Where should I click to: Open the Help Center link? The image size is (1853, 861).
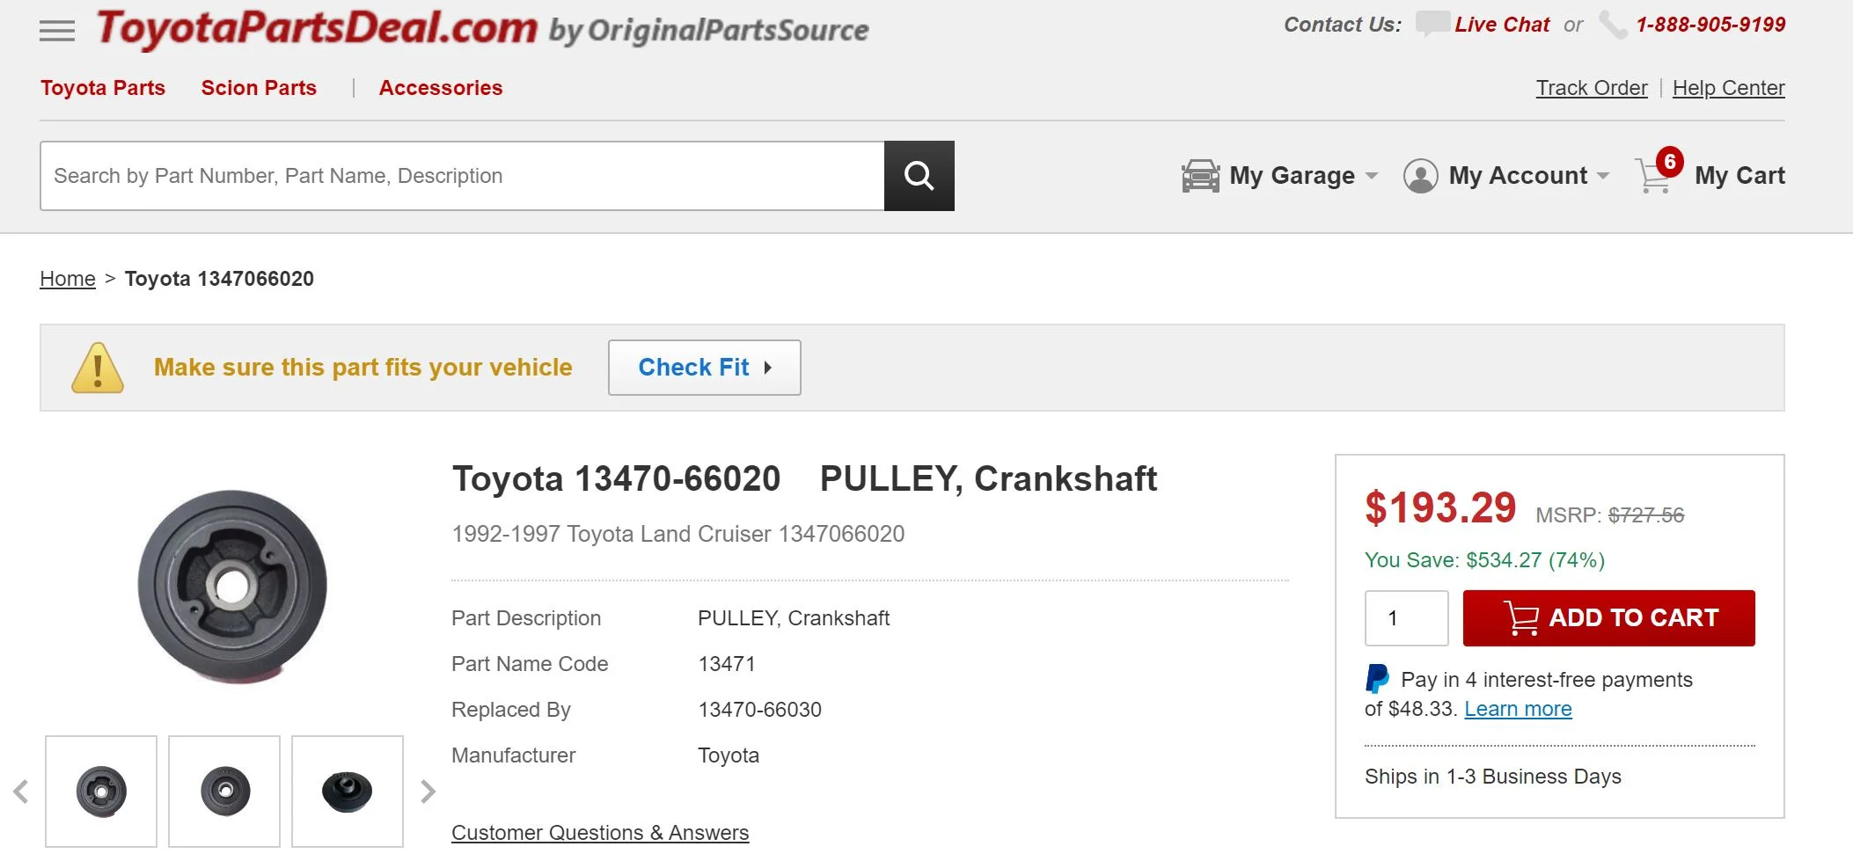(1728, 88)
